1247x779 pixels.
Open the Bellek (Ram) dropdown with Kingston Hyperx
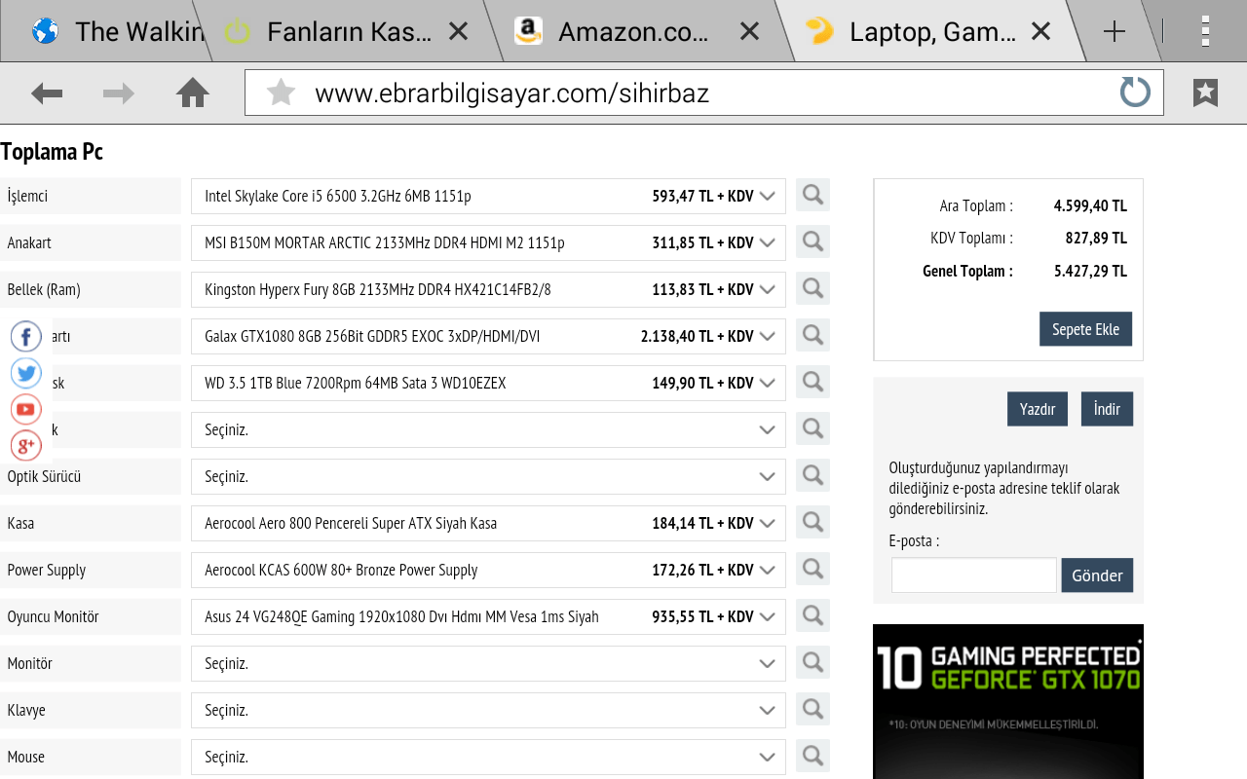[488, 289]
